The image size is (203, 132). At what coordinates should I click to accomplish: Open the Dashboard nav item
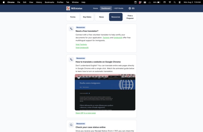[x=106, y=8]
